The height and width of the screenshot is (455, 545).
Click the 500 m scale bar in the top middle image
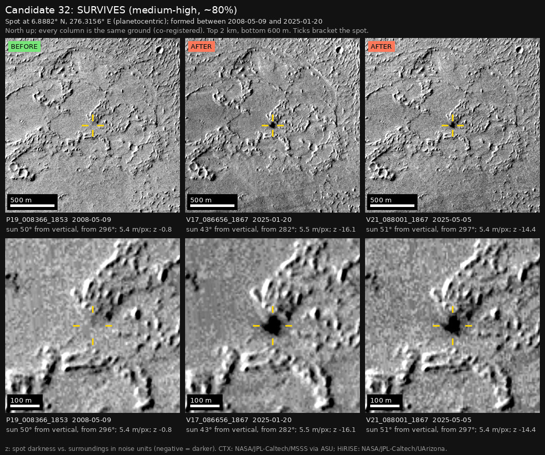pyautogui.click(x=212, y=202)
